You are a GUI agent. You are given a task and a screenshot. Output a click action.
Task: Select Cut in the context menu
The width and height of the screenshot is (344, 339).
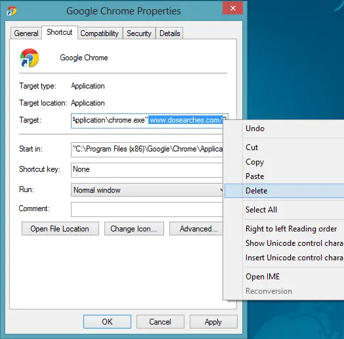284,148
